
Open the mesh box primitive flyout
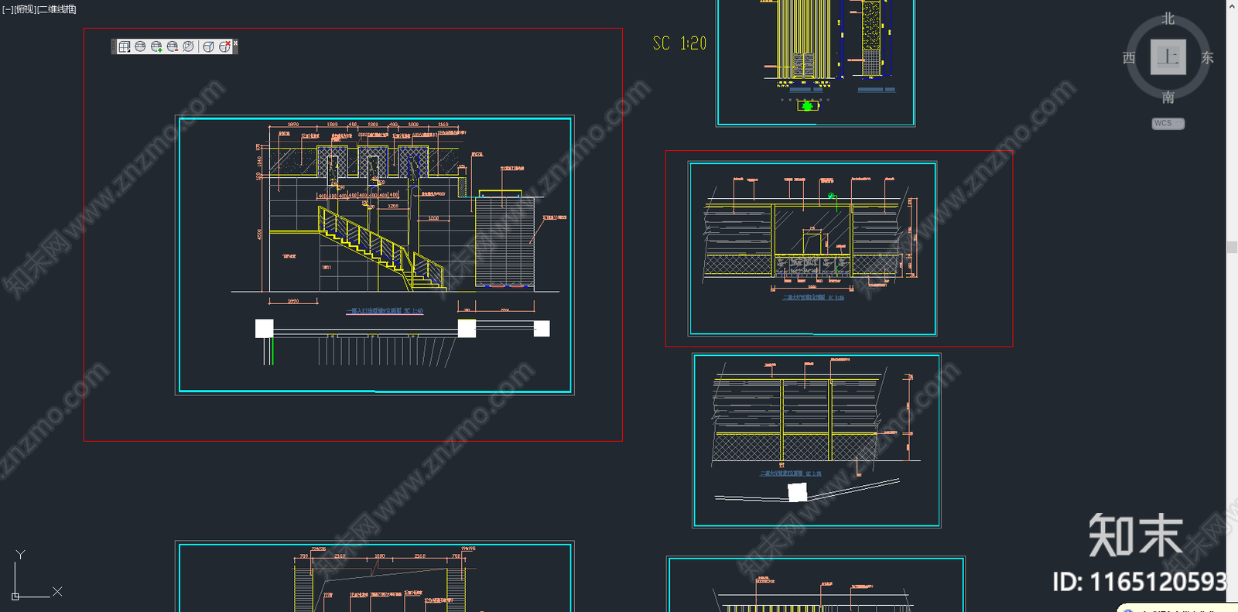124,47
